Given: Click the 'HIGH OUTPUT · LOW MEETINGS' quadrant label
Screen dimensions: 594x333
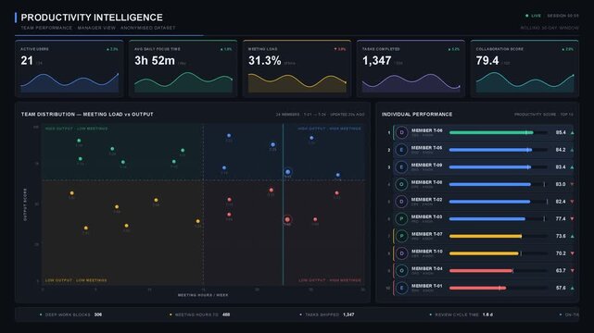Looking at the screenshot, I should [77, 129].
